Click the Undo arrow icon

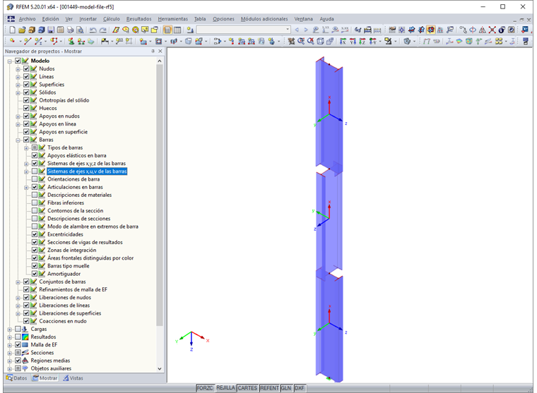coord(93,30)
